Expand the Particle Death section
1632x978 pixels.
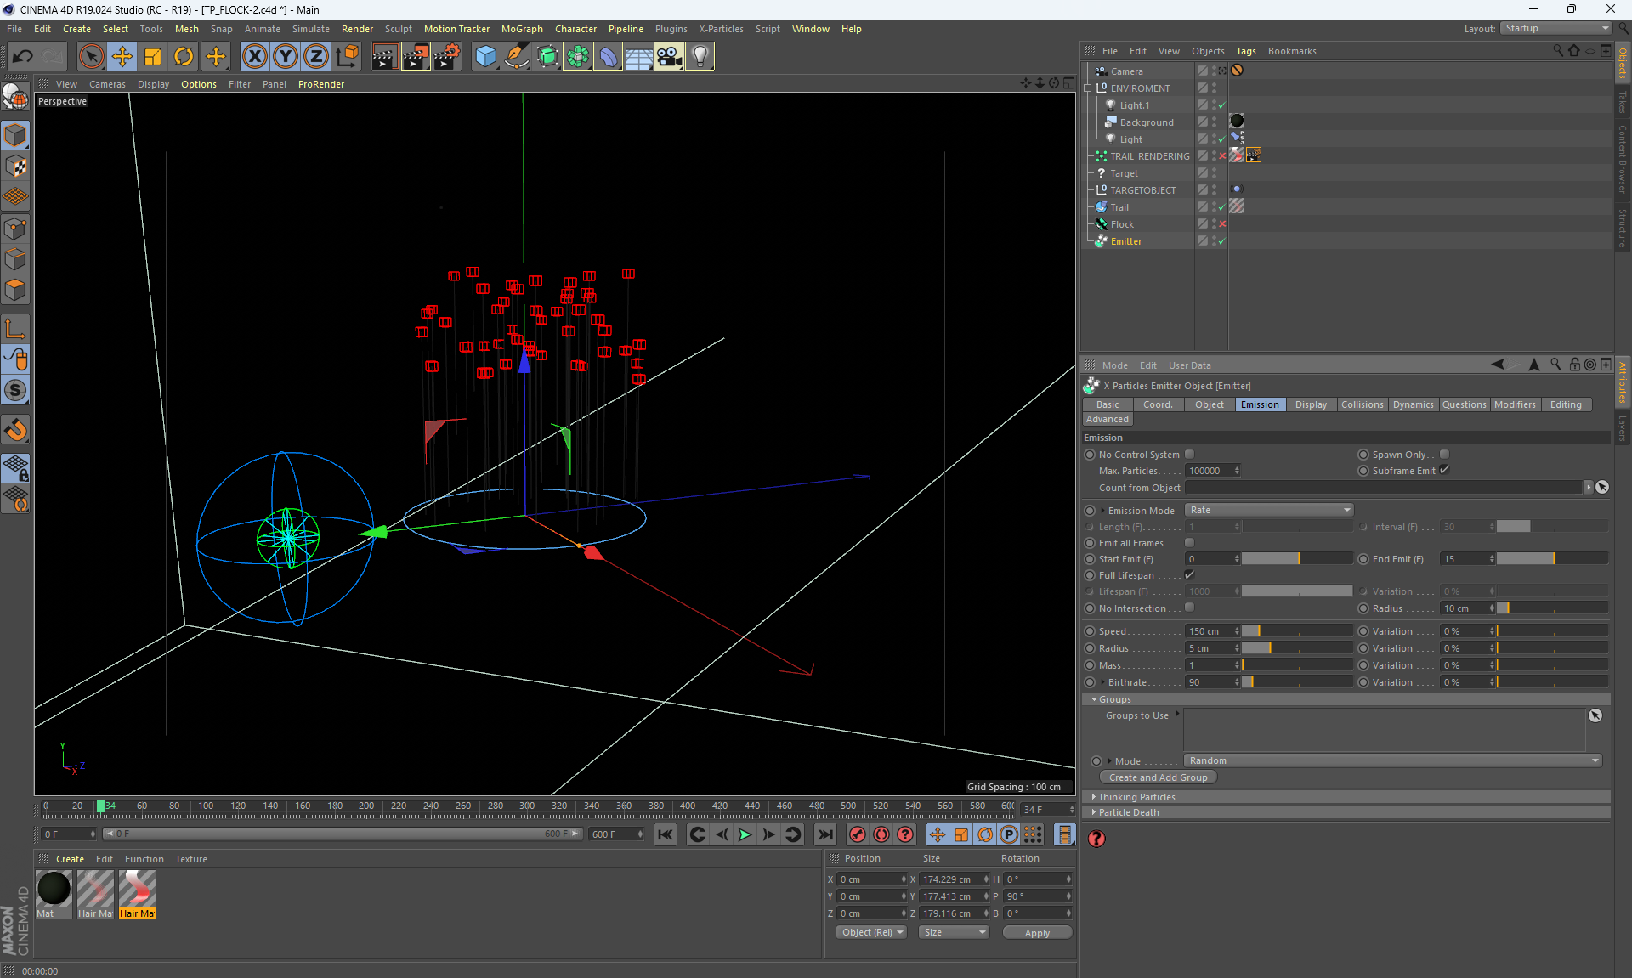[x=1128, y=812]
